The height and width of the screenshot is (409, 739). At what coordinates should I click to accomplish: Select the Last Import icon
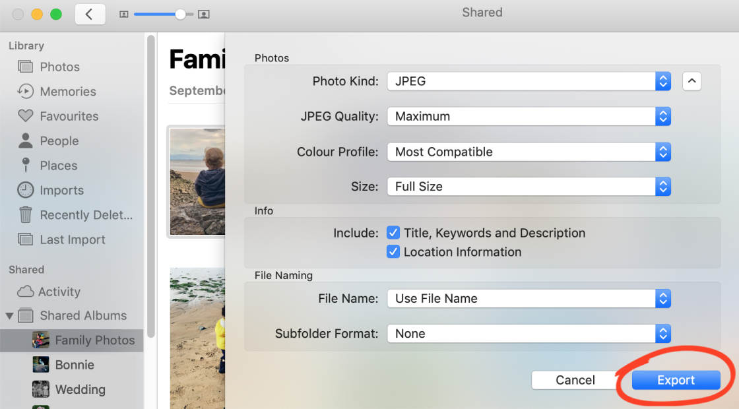(x=26, y=239)
